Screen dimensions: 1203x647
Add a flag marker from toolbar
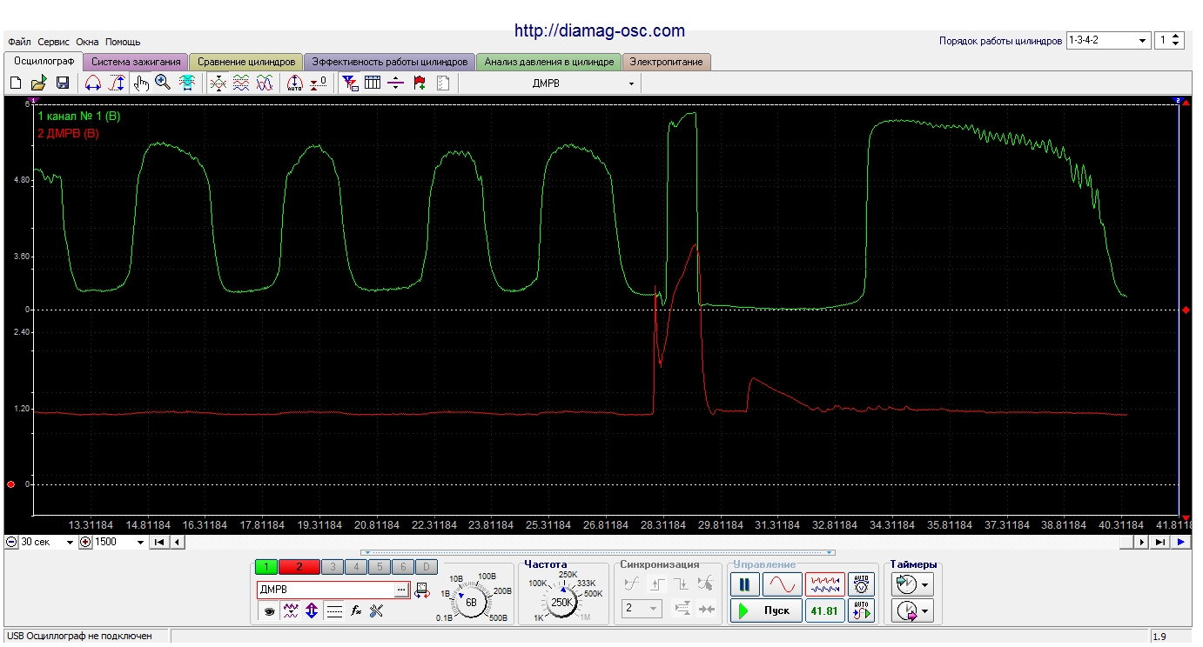click(x=420, y=83)
